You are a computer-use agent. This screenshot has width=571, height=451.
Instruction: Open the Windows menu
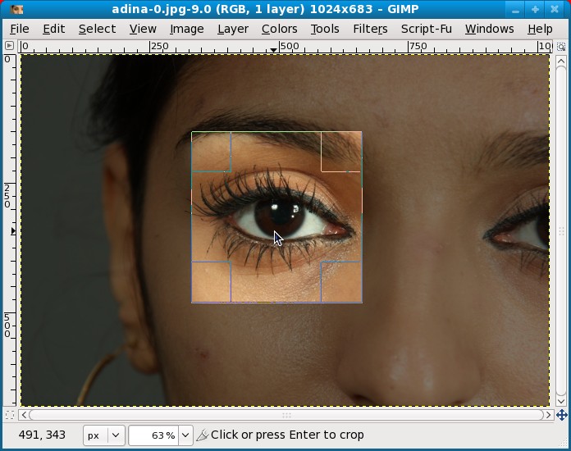pos(489,29)
